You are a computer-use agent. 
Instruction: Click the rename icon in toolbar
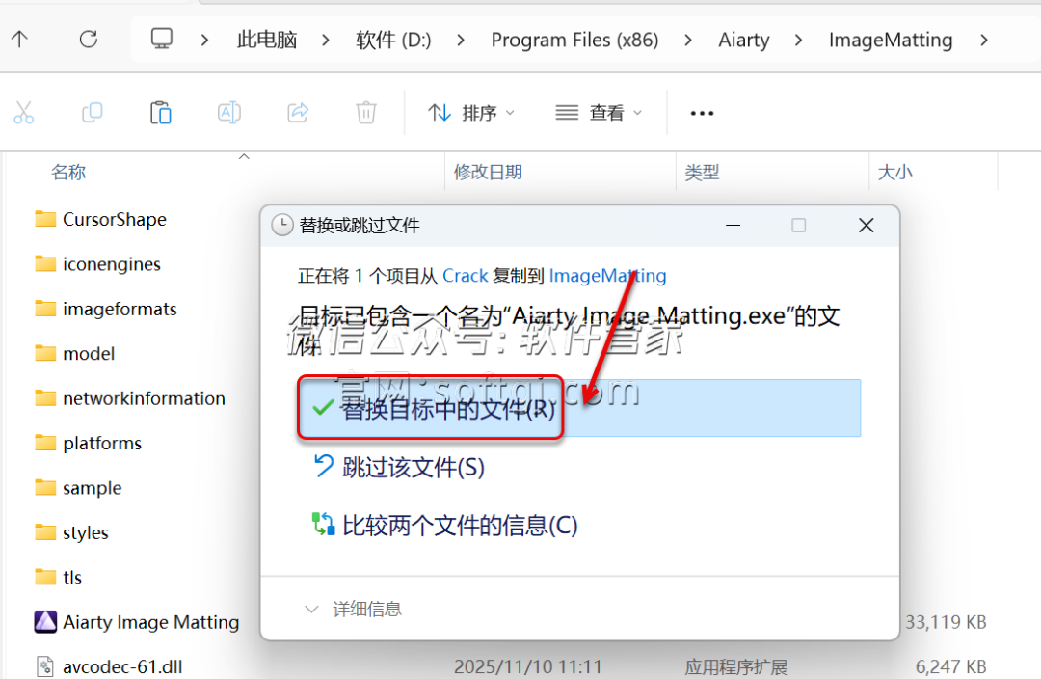click(229, 113)
